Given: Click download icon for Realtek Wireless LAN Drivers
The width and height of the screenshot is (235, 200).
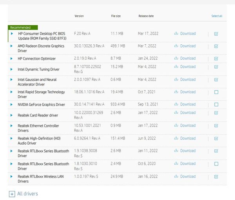Looking at the screenshot, I should tap(176, 176).
